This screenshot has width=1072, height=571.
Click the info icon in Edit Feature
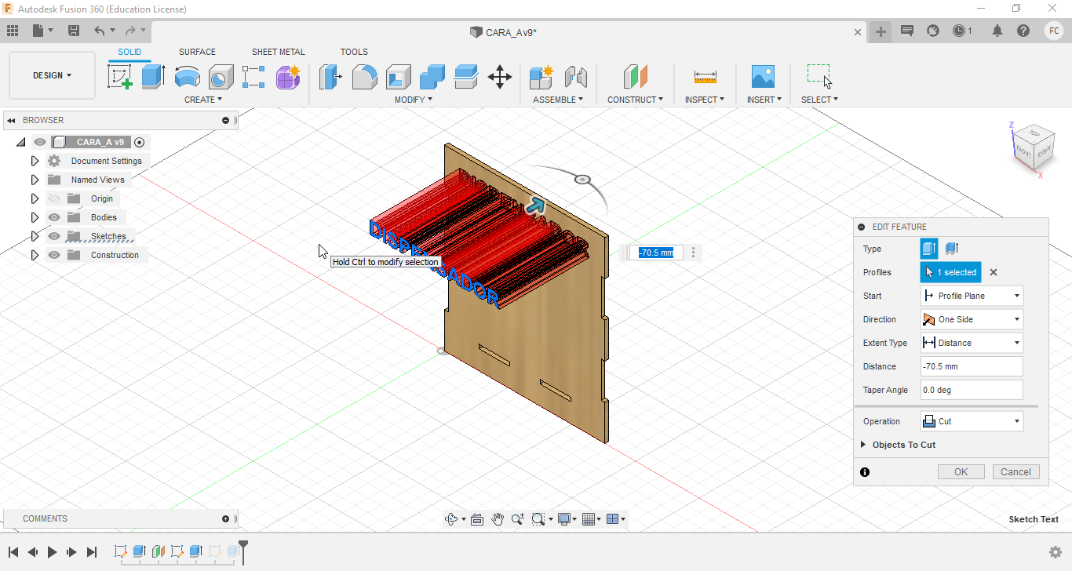tap(865, 472)
